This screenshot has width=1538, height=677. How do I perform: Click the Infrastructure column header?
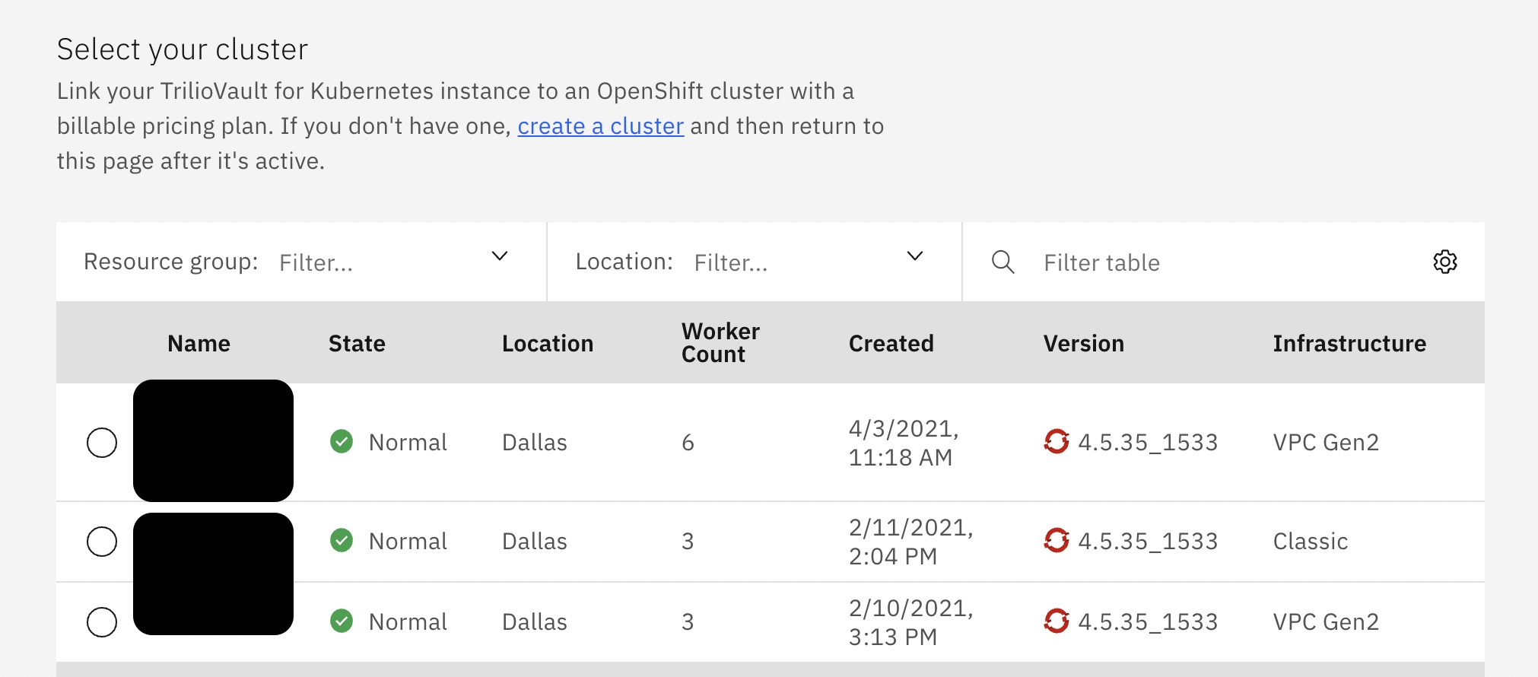click(1349, 343)
